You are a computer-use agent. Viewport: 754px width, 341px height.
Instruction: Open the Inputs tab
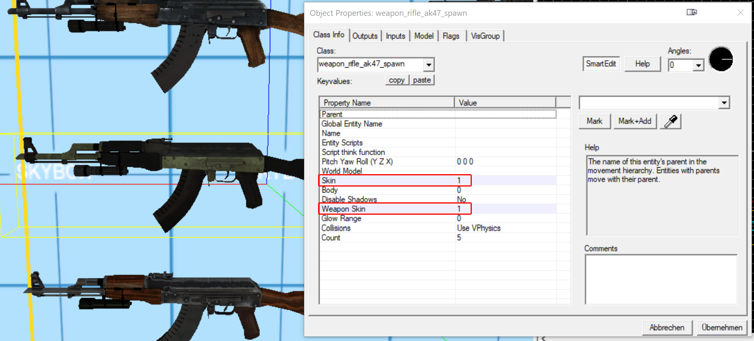tap(395, 36)
